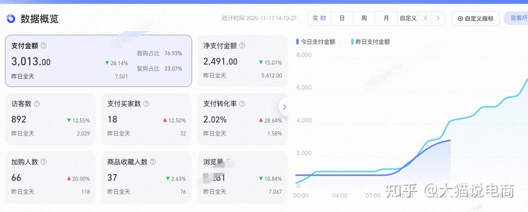Viewport: 528px width, 212px height.
Task: Go to next period arrow
Action: tap(438, 18)
